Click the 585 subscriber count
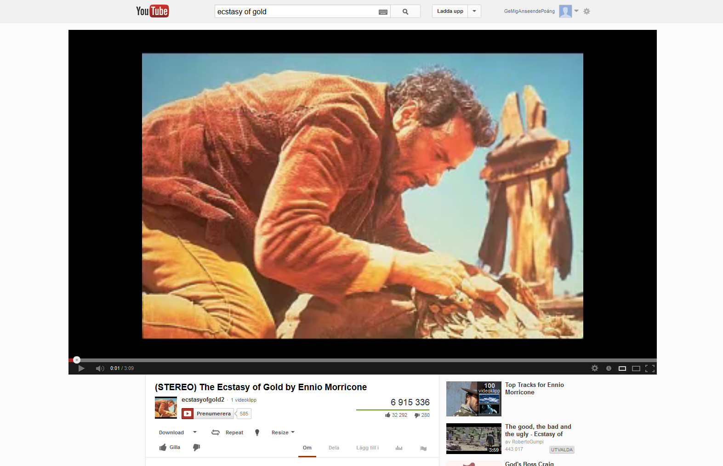 coord(244,414)
